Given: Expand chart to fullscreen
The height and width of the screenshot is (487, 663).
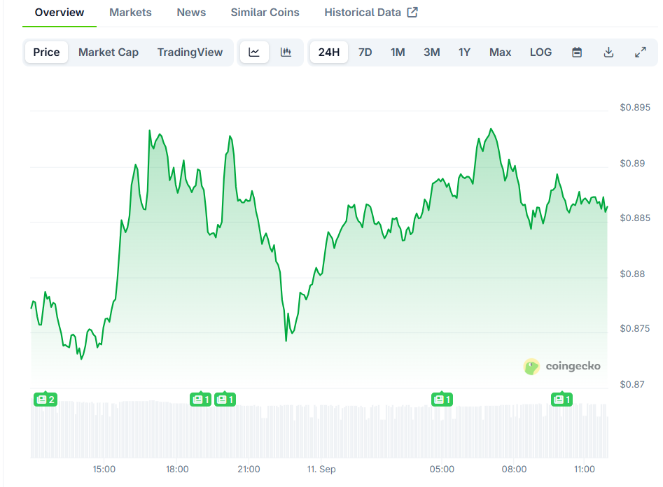Looking at the screenshot, I should coord(640,52).
